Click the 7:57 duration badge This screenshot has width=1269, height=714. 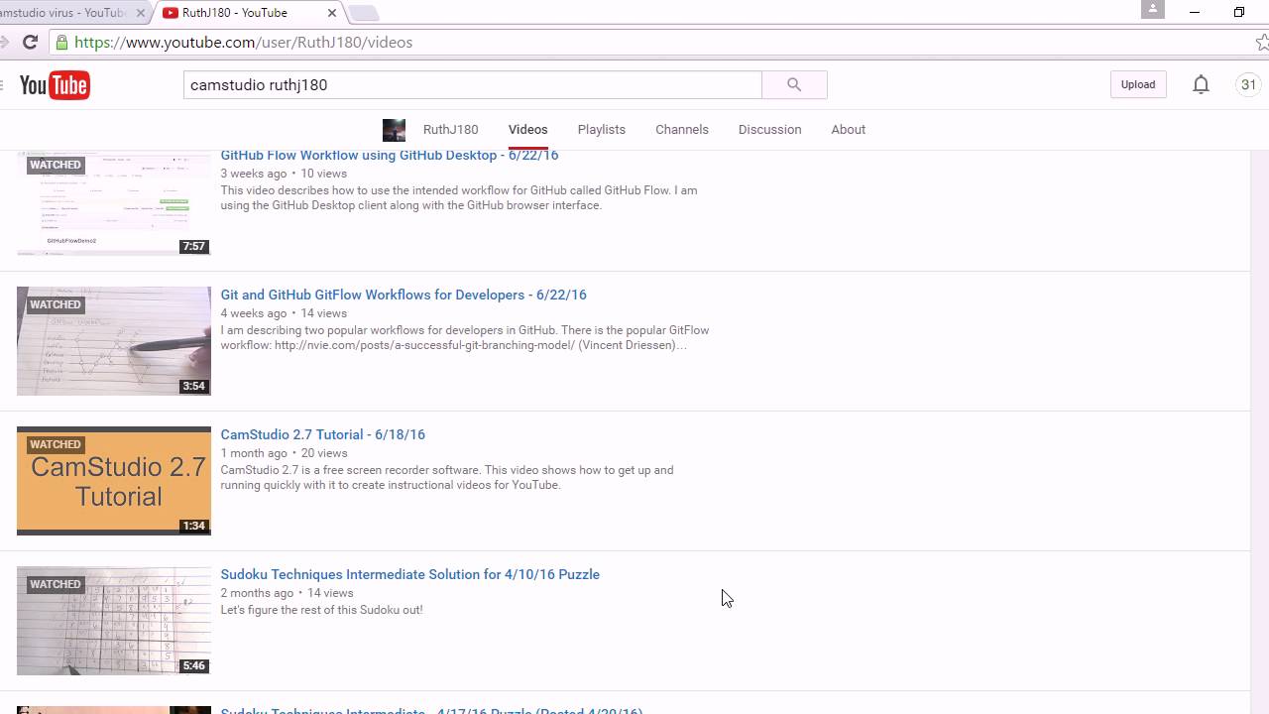pyautogui.click(x=194, y=246)
